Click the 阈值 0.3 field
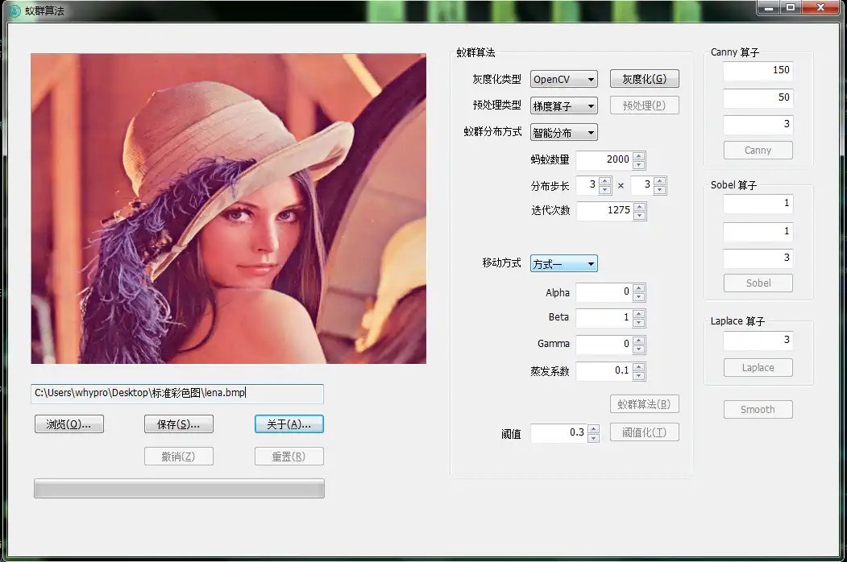The width and height of the screenshot is (847, 562). click(x=559, y=433)
